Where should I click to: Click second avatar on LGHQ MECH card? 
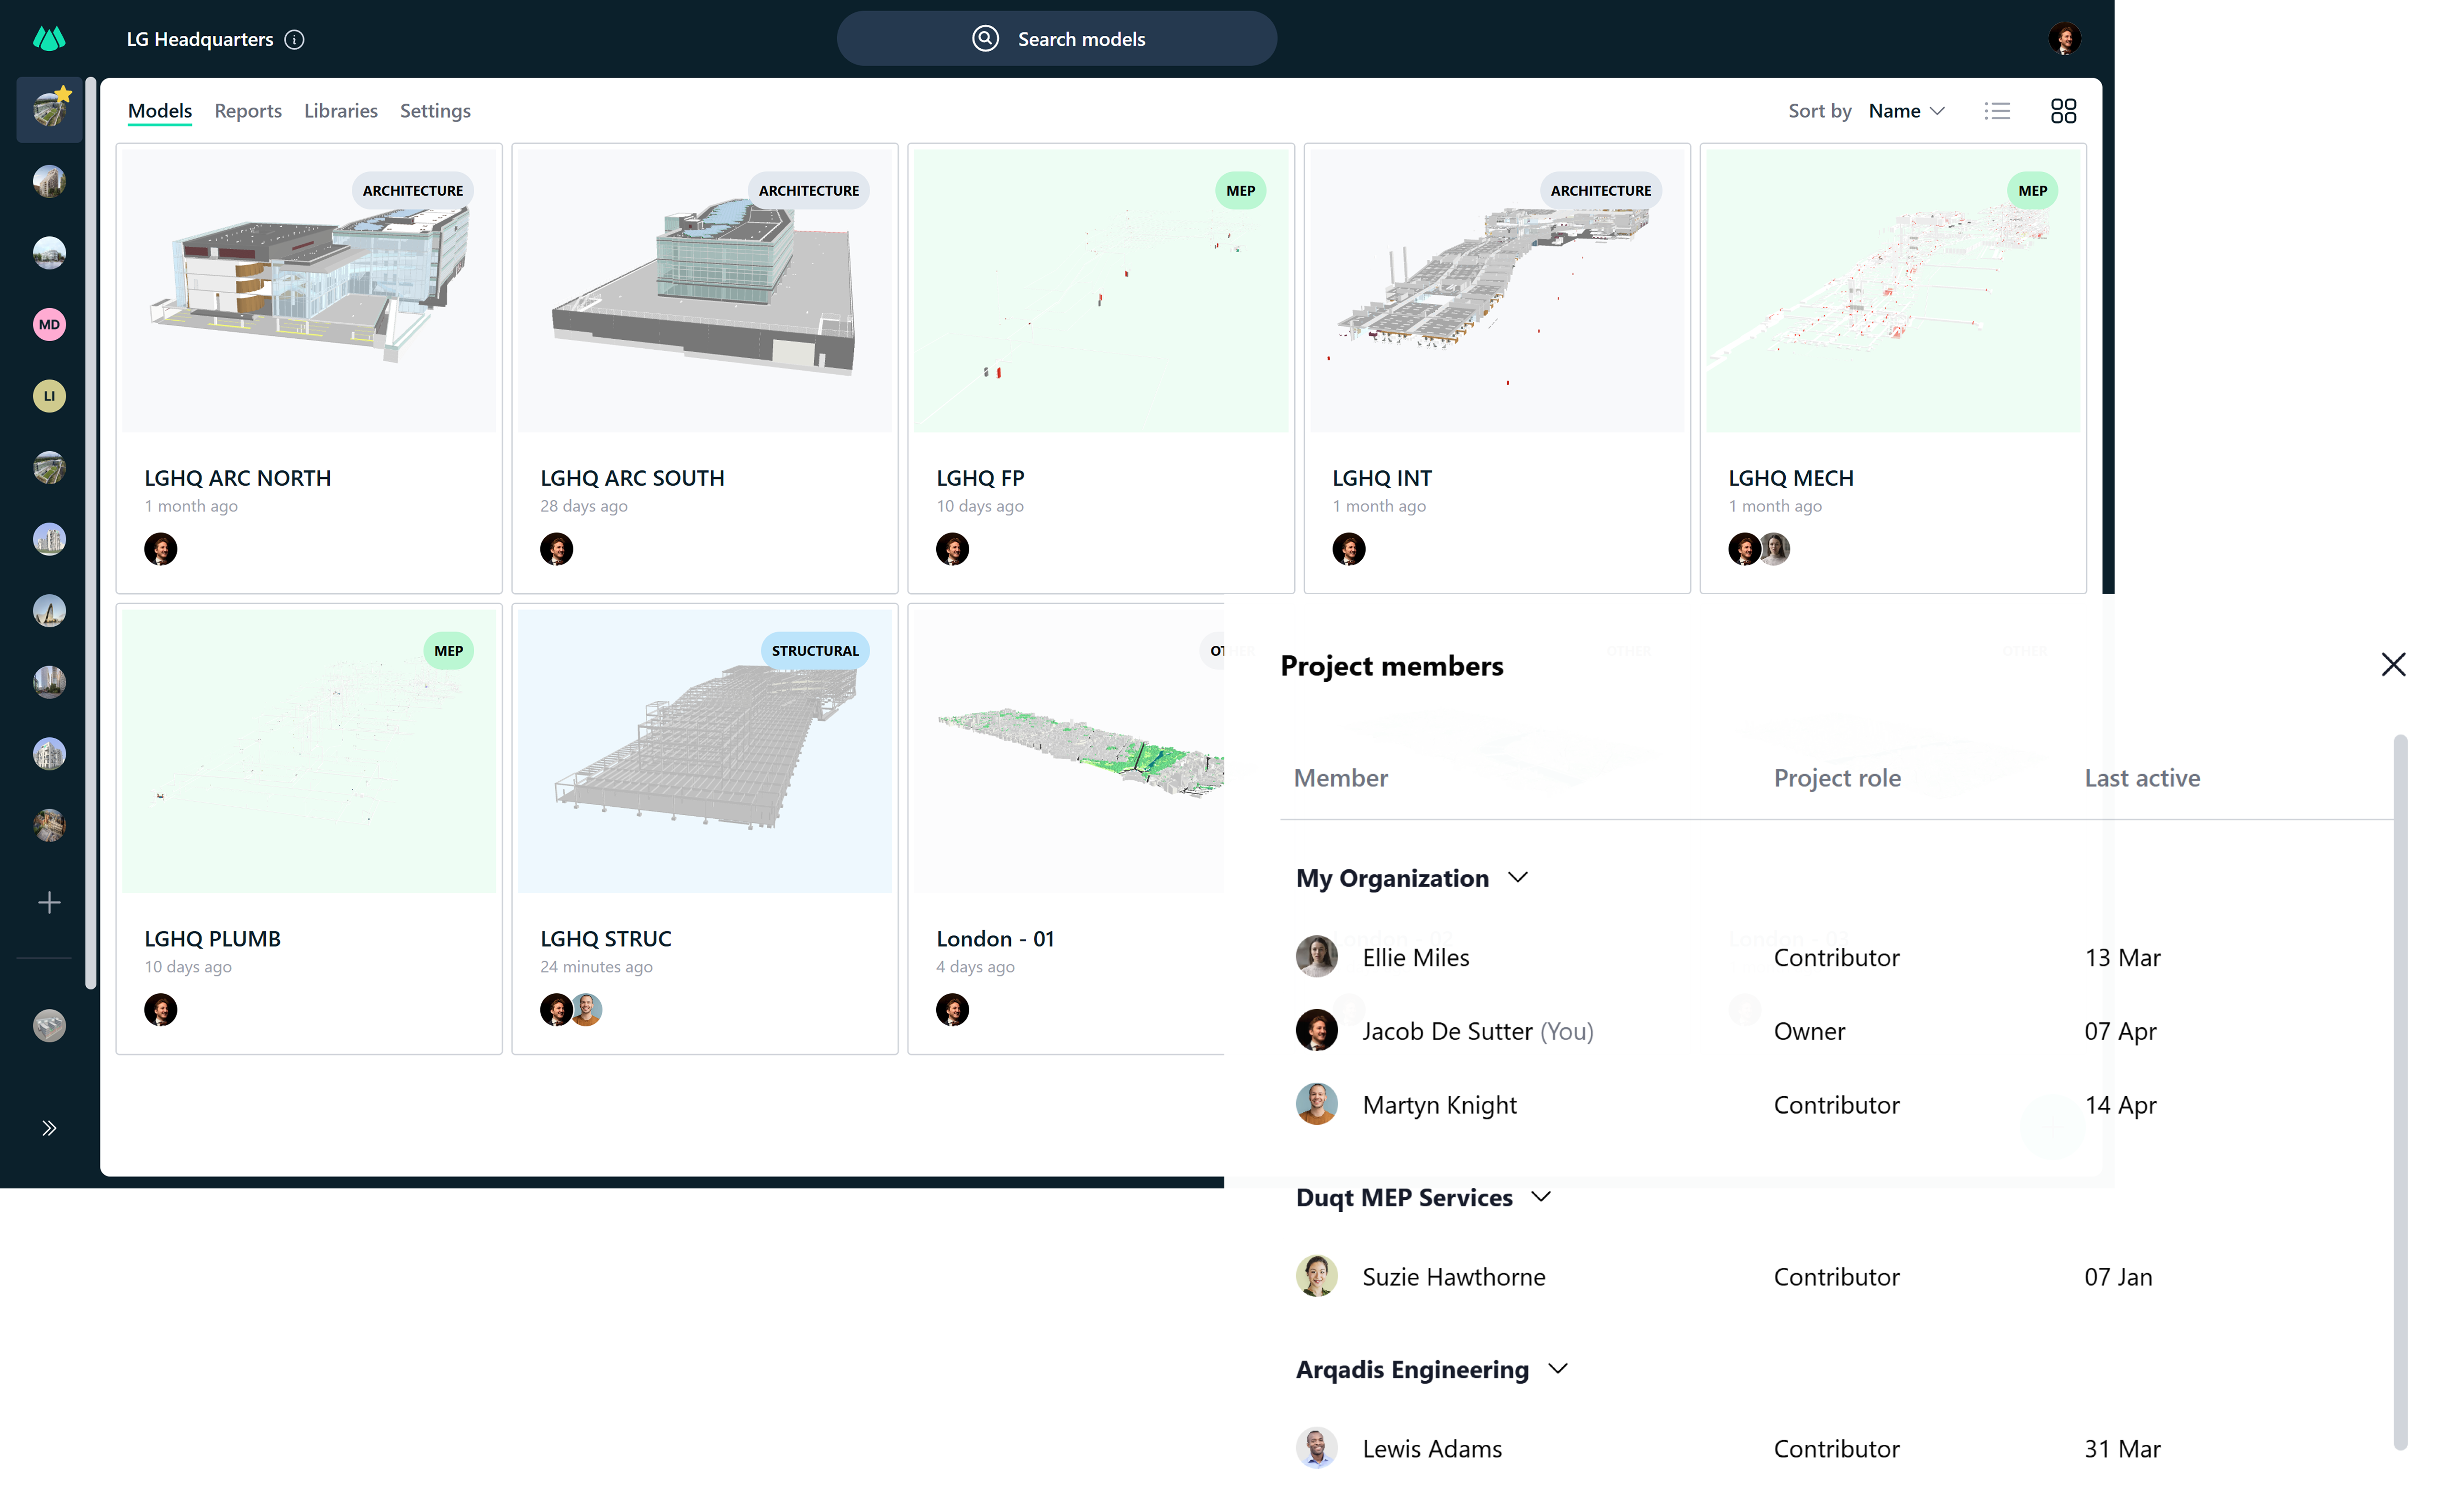point(1775,549)
